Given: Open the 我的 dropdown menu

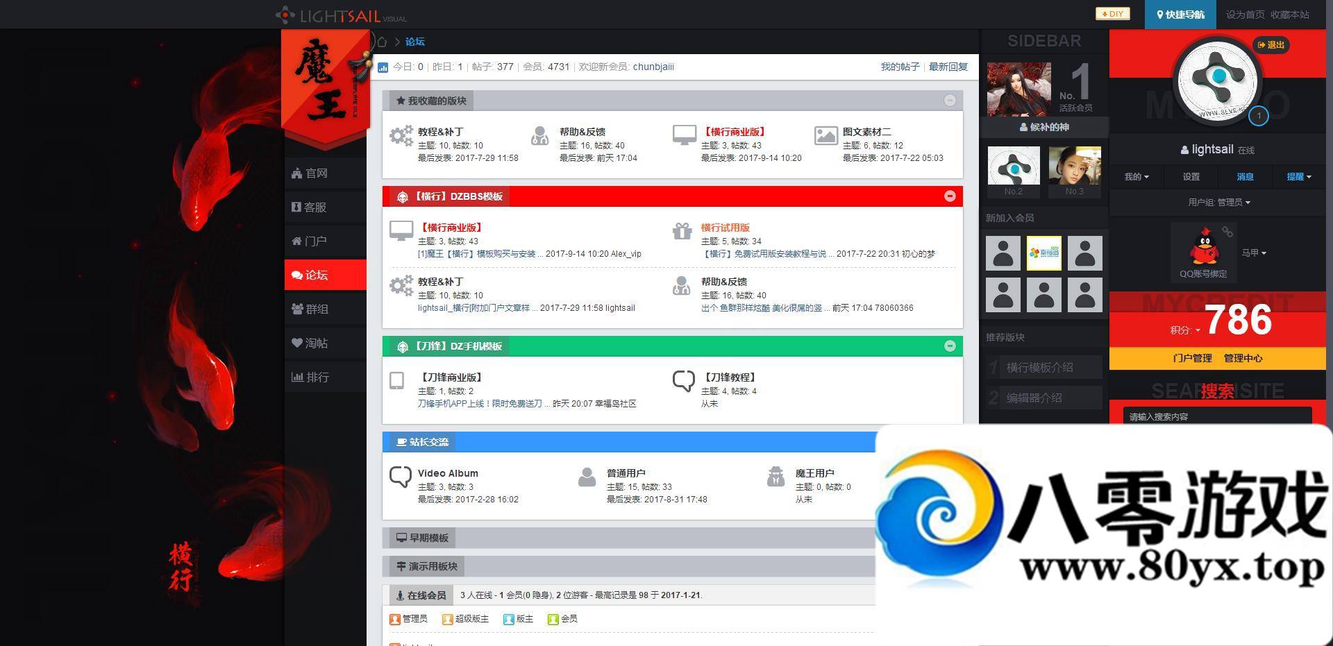Looking at the screenshot, I should pyautogui.click(x=1136, y=177).
